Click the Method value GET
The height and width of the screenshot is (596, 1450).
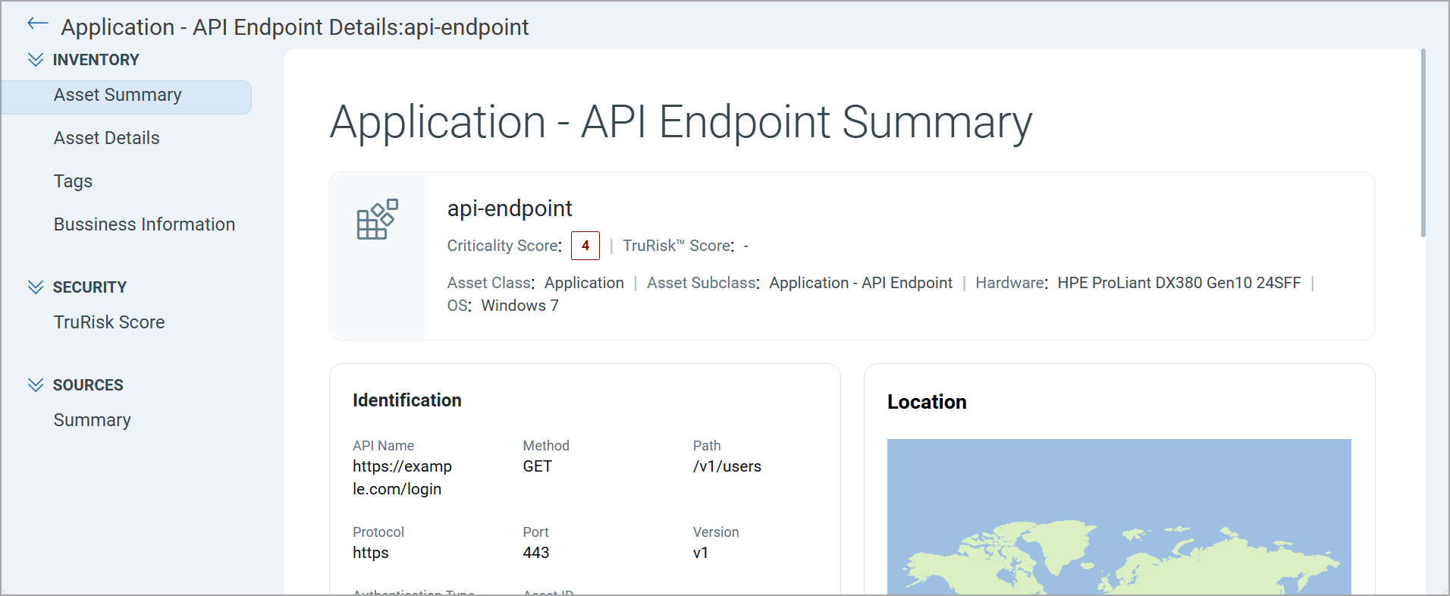coord(537,466)
